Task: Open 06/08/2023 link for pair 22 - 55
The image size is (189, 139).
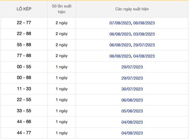Action: [x=132, y=100]
